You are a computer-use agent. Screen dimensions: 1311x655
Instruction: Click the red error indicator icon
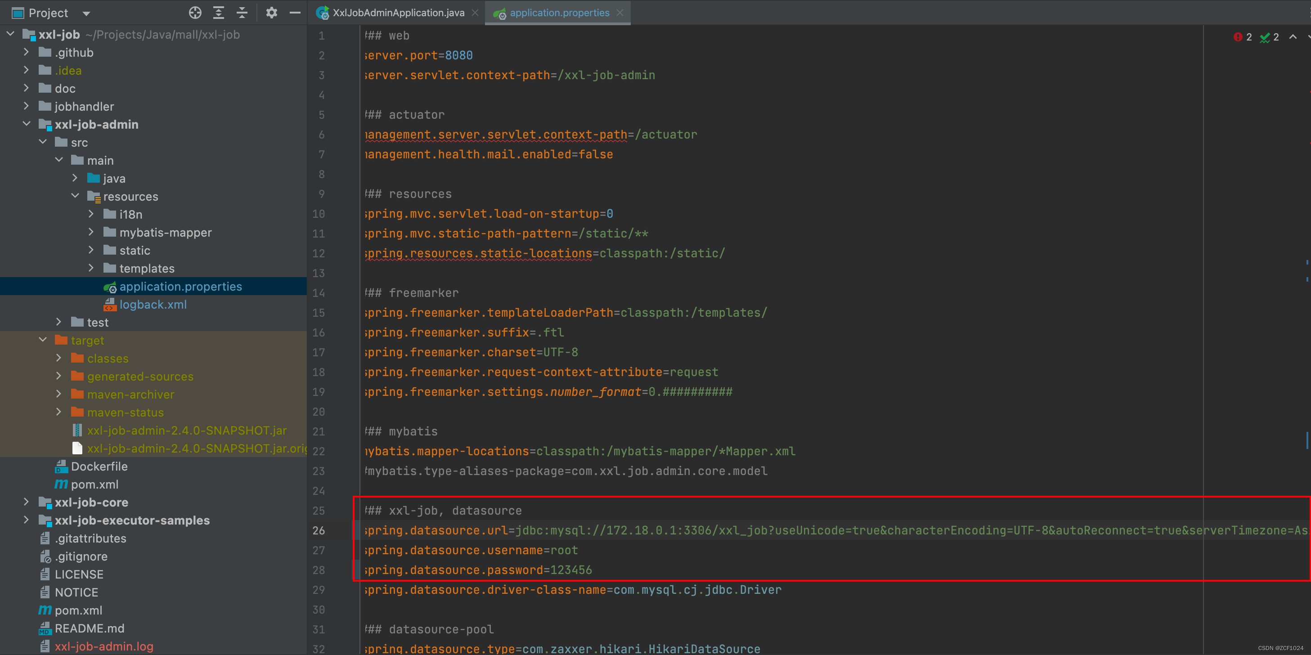click(1238, 36)
